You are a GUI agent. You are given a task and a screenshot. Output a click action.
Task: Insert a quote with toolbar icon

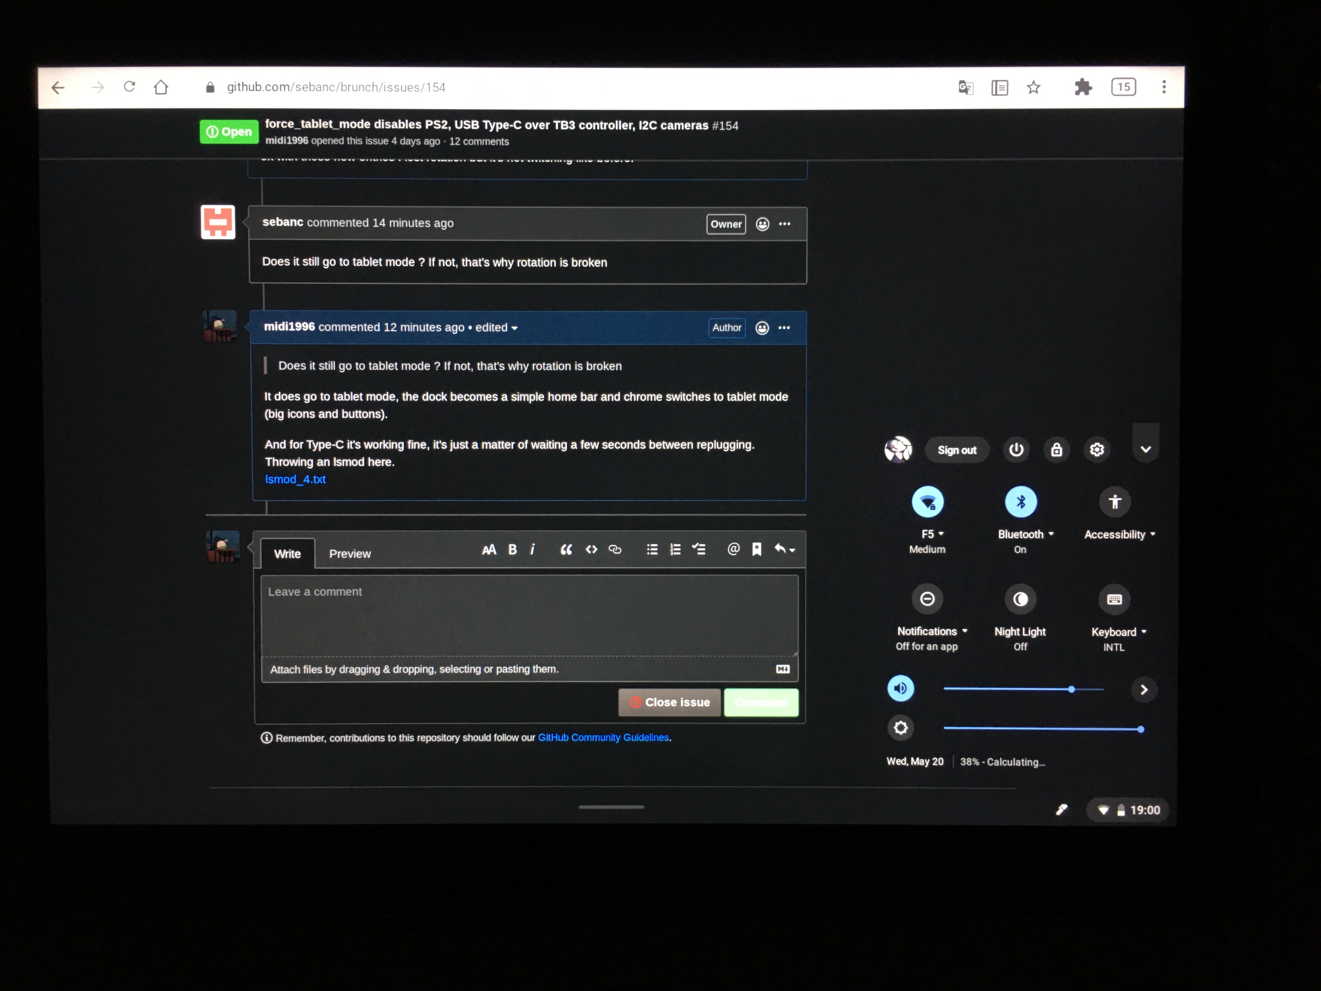tap(565, 550)
